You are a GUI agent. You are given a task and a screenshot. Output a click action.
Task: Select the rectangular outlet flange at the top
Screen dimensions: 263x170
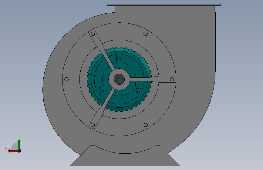pyautogui.click(x=164, y=5)
